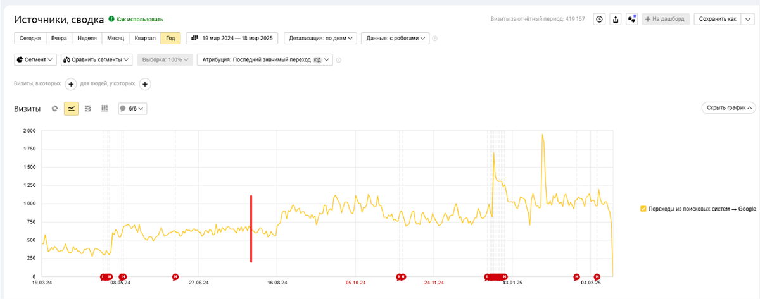This screenshot has width=760, height=299.
Task: Open date range '19 мар 2024 — 18 мар 2025'
Action: (233, 38)
